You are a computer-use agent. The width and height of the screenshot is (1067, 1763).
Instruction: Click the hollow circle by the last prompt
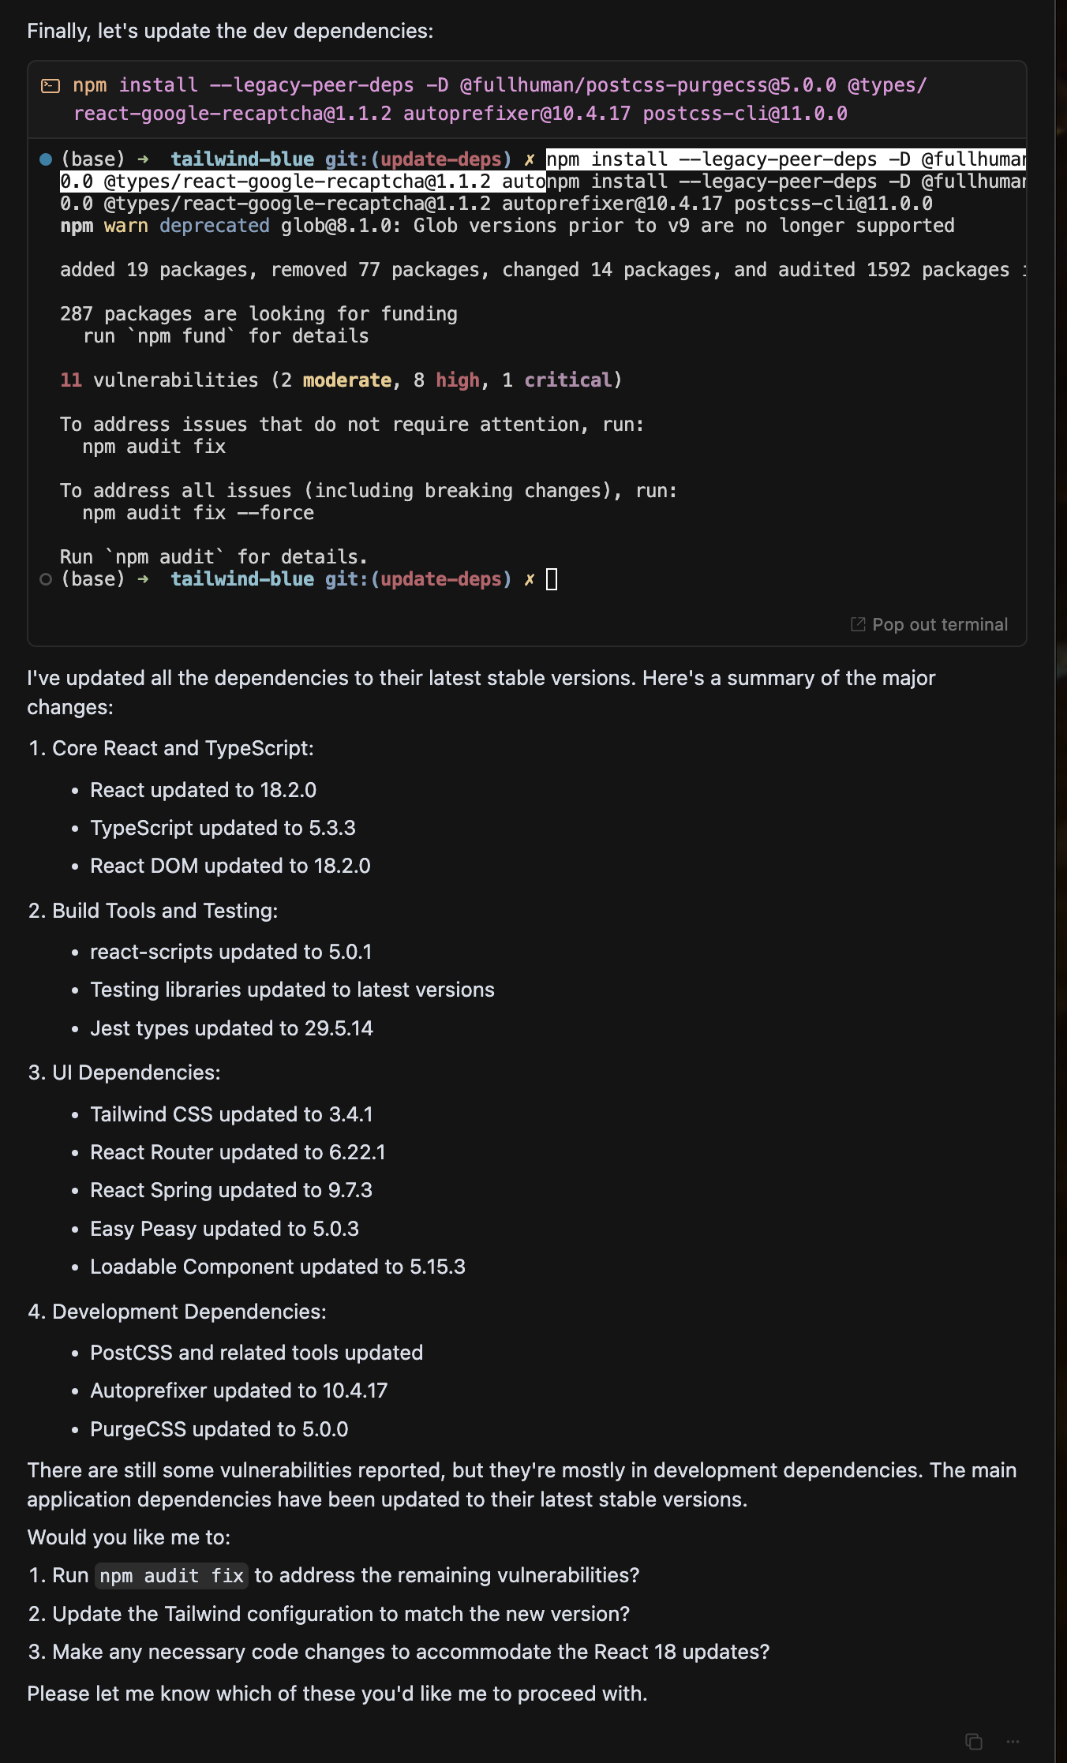coord(46,579)
